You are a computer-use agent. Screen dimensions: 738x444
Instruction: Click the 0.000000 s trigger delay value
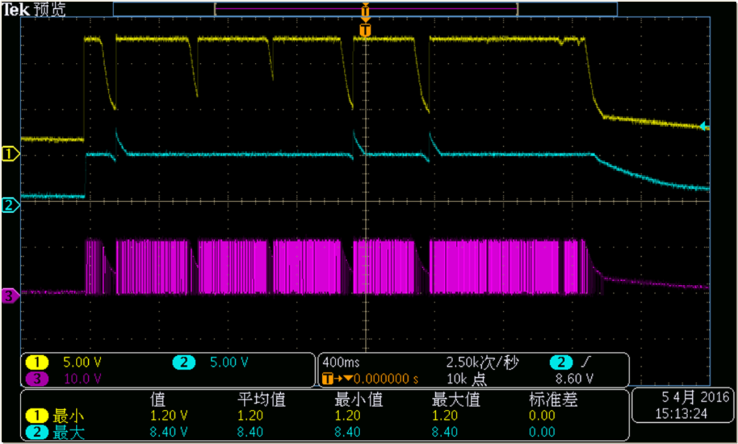pyautogui.click(x=386, y=378)
